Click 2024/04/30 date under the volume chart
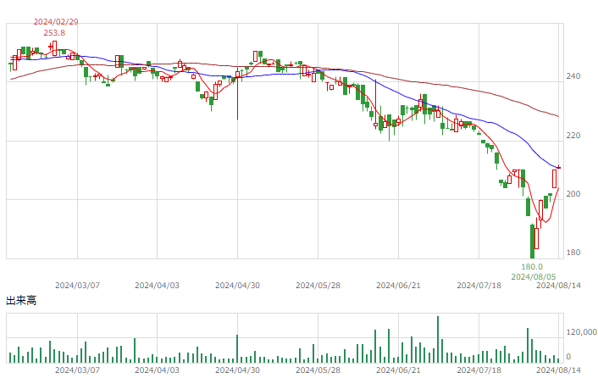The height and width of the screenshot is (378, 598). [x=238, y=370]
